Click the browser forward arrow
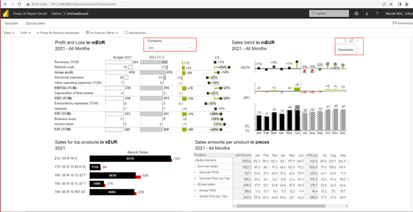 pos(12,4)
